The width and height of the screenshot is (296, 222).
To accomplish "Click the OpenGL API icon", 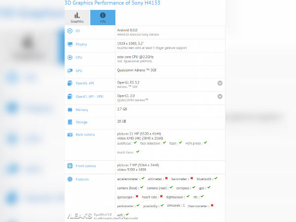I will pos(70,83).
